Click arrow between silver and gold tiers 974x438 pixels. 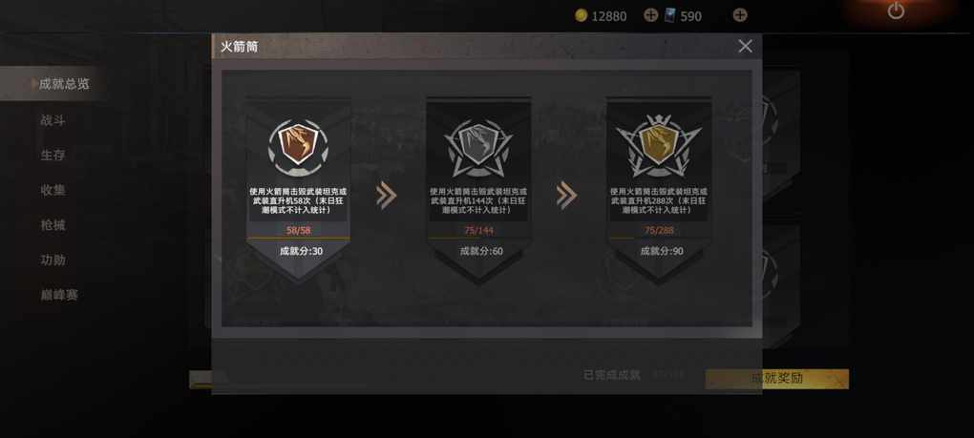tap(566, 196)
